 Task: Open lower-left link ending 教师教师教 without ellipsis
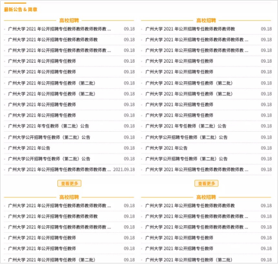[53, 216]
